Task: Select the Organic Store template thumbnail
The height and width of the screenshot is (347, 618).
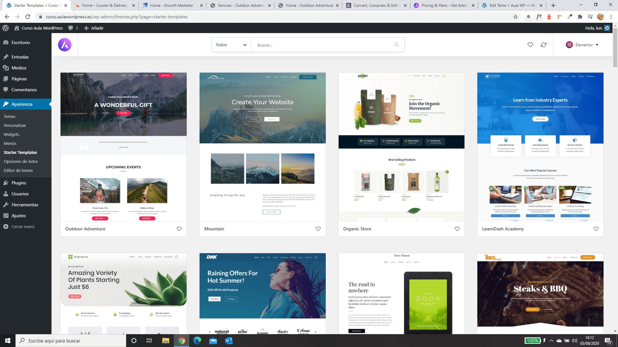Action: click(401, 147)
